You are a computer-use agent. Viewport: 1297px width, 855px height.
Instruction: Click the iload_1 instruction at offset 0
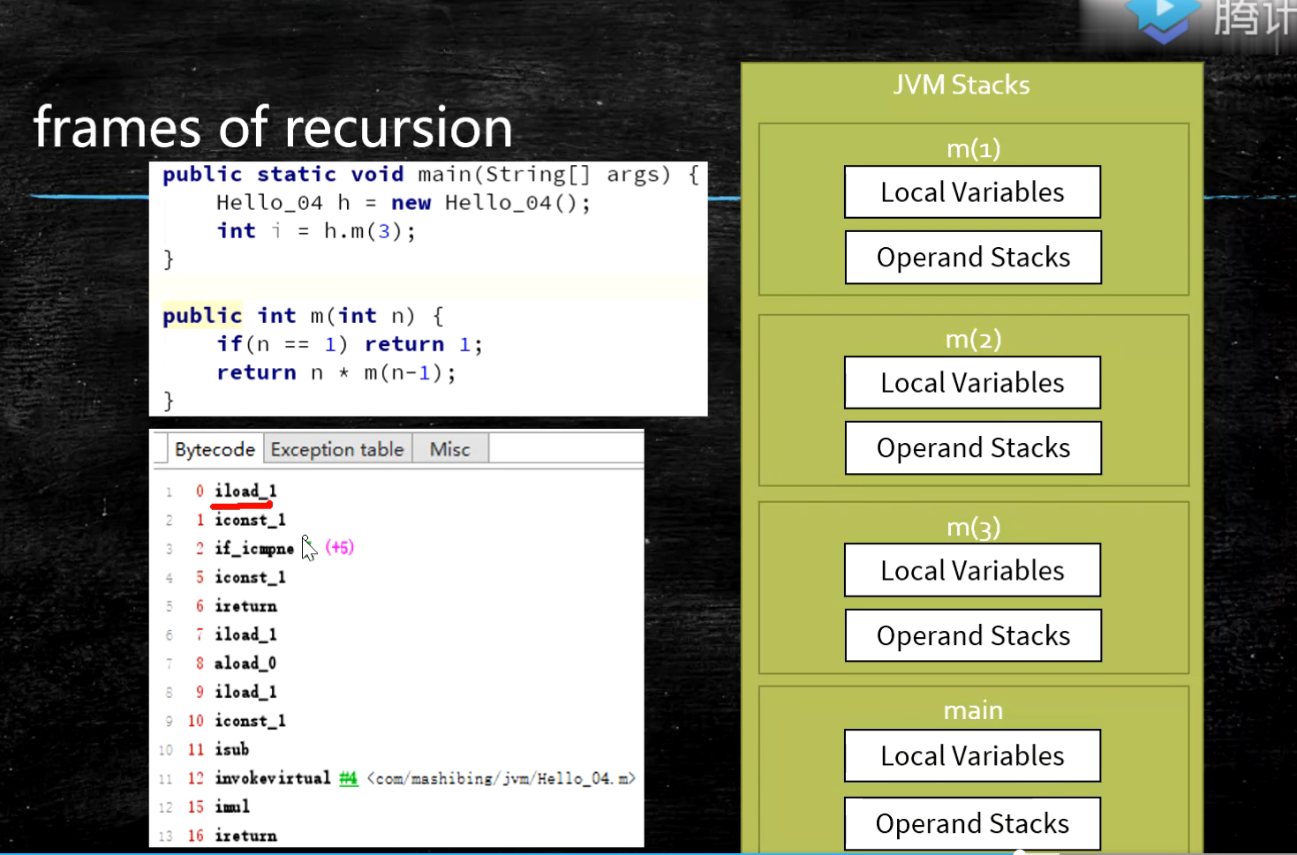(x=245, y=491)
